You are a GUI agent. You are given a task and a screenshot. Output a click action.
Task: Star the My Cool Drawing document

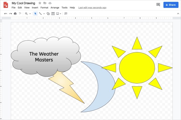tap(40, 3)
